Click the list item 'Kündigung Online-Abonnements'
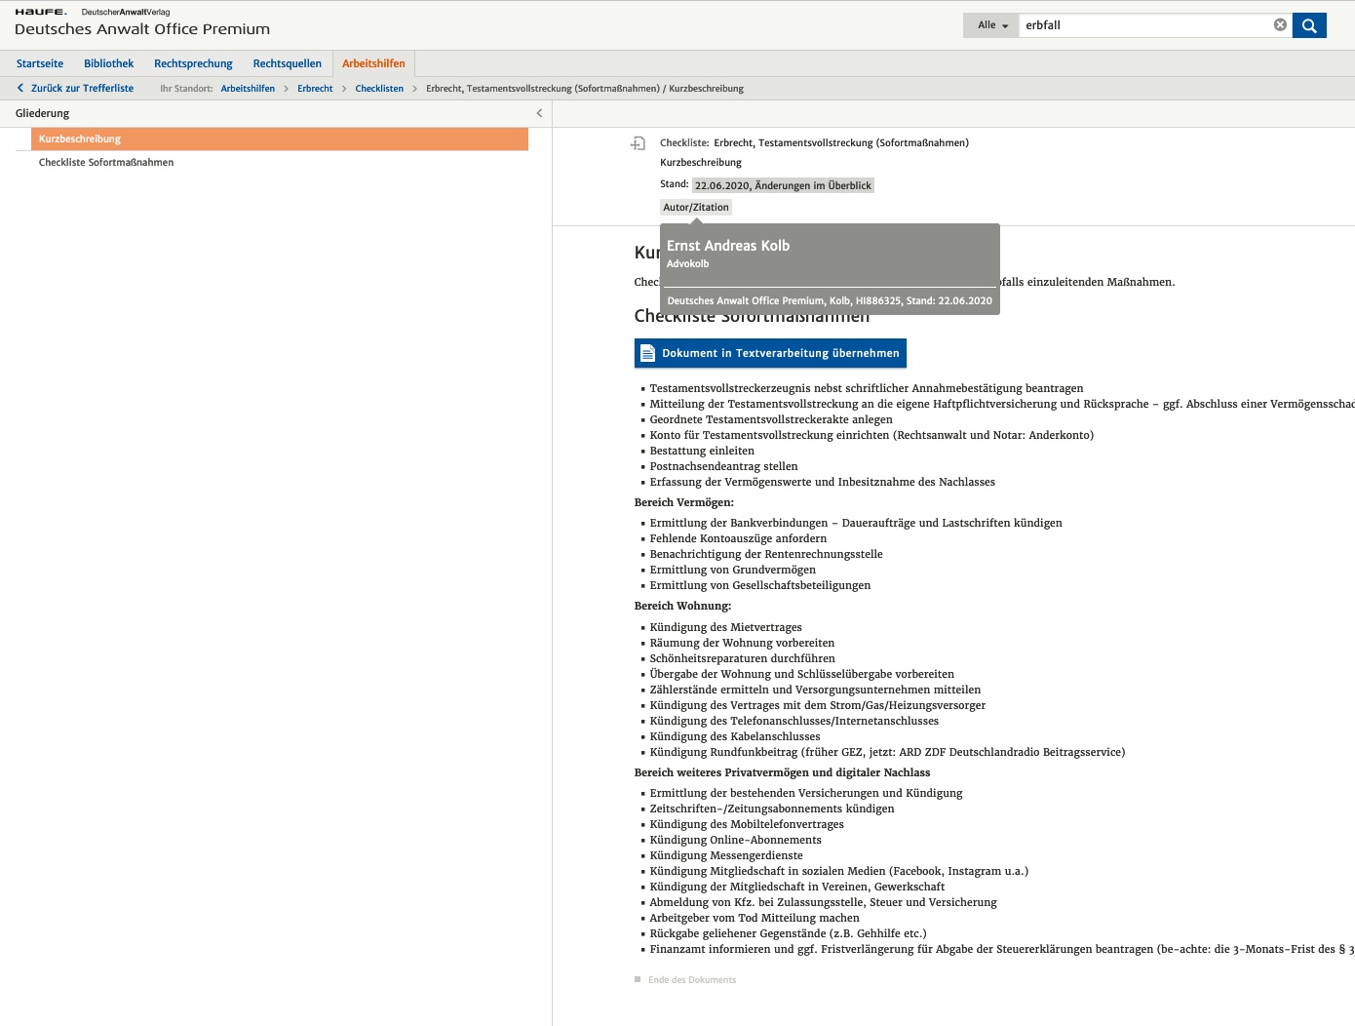 click(736, 840)
